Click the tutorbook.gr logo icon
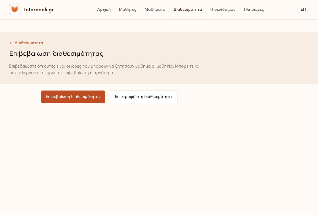 (14, 10)
